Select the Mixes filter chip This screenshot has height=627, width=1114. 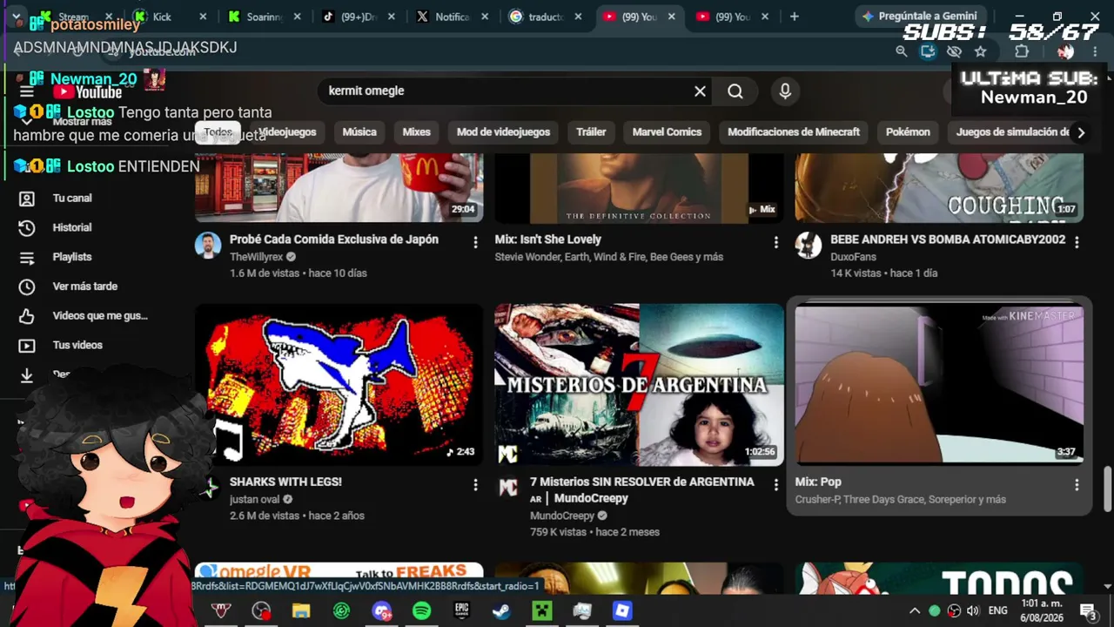click(416, 132)
